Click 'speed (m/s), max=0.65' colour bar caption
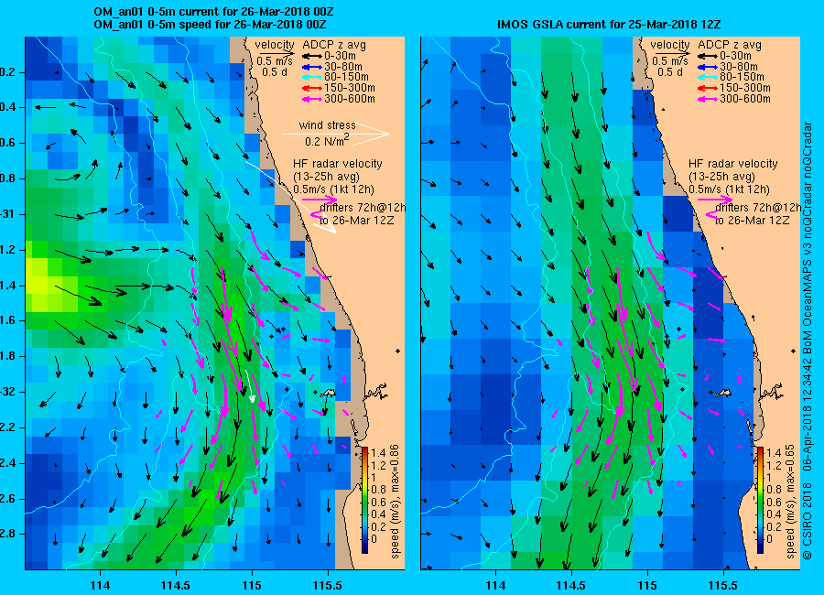824x595 pixels. click(x=790, y=502)
